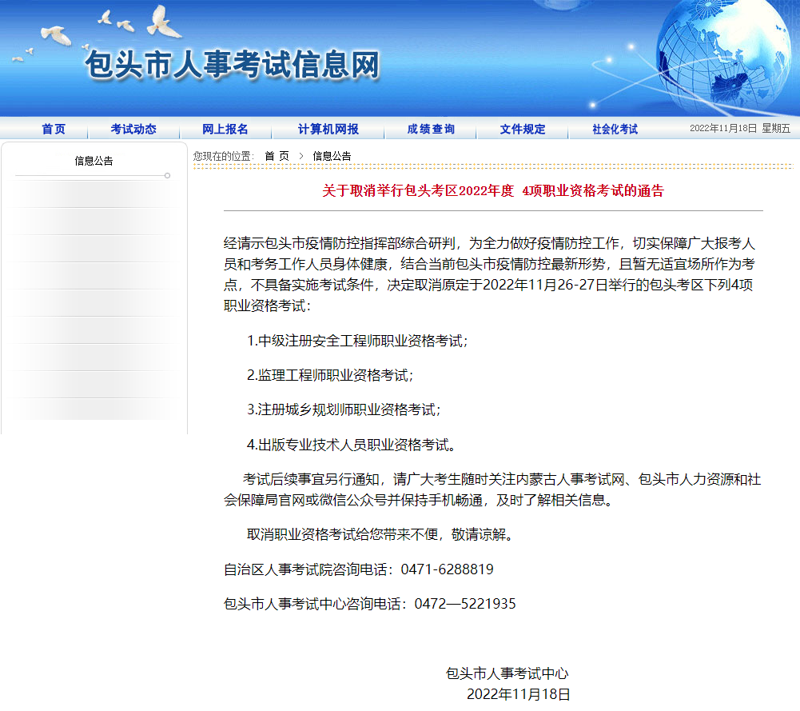Click the 包头市人事考试信息网 site title banner

pyautogui.click(x=233, y=65)
